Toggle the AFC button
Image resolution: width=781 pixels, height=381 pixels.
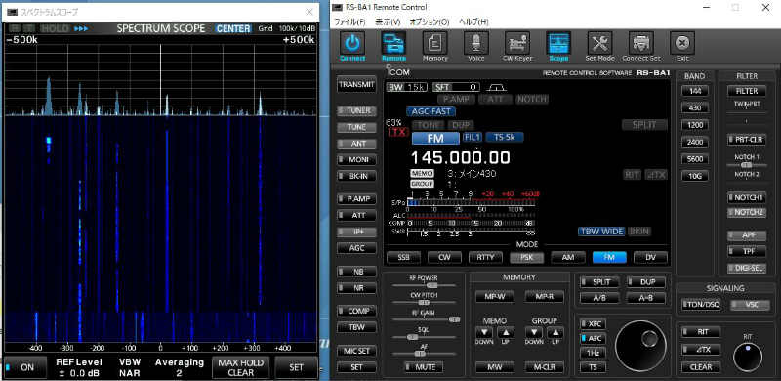593,339
